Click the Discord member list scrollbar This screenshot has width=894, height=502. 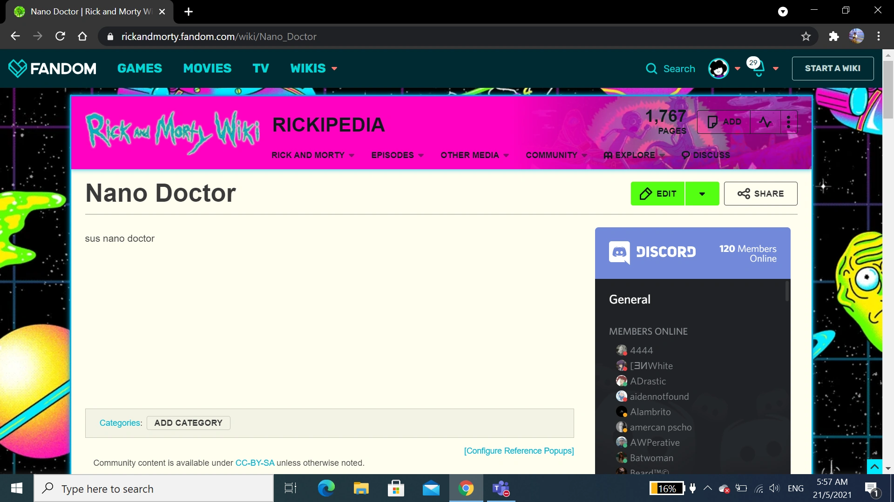click(x=787, y=291)
